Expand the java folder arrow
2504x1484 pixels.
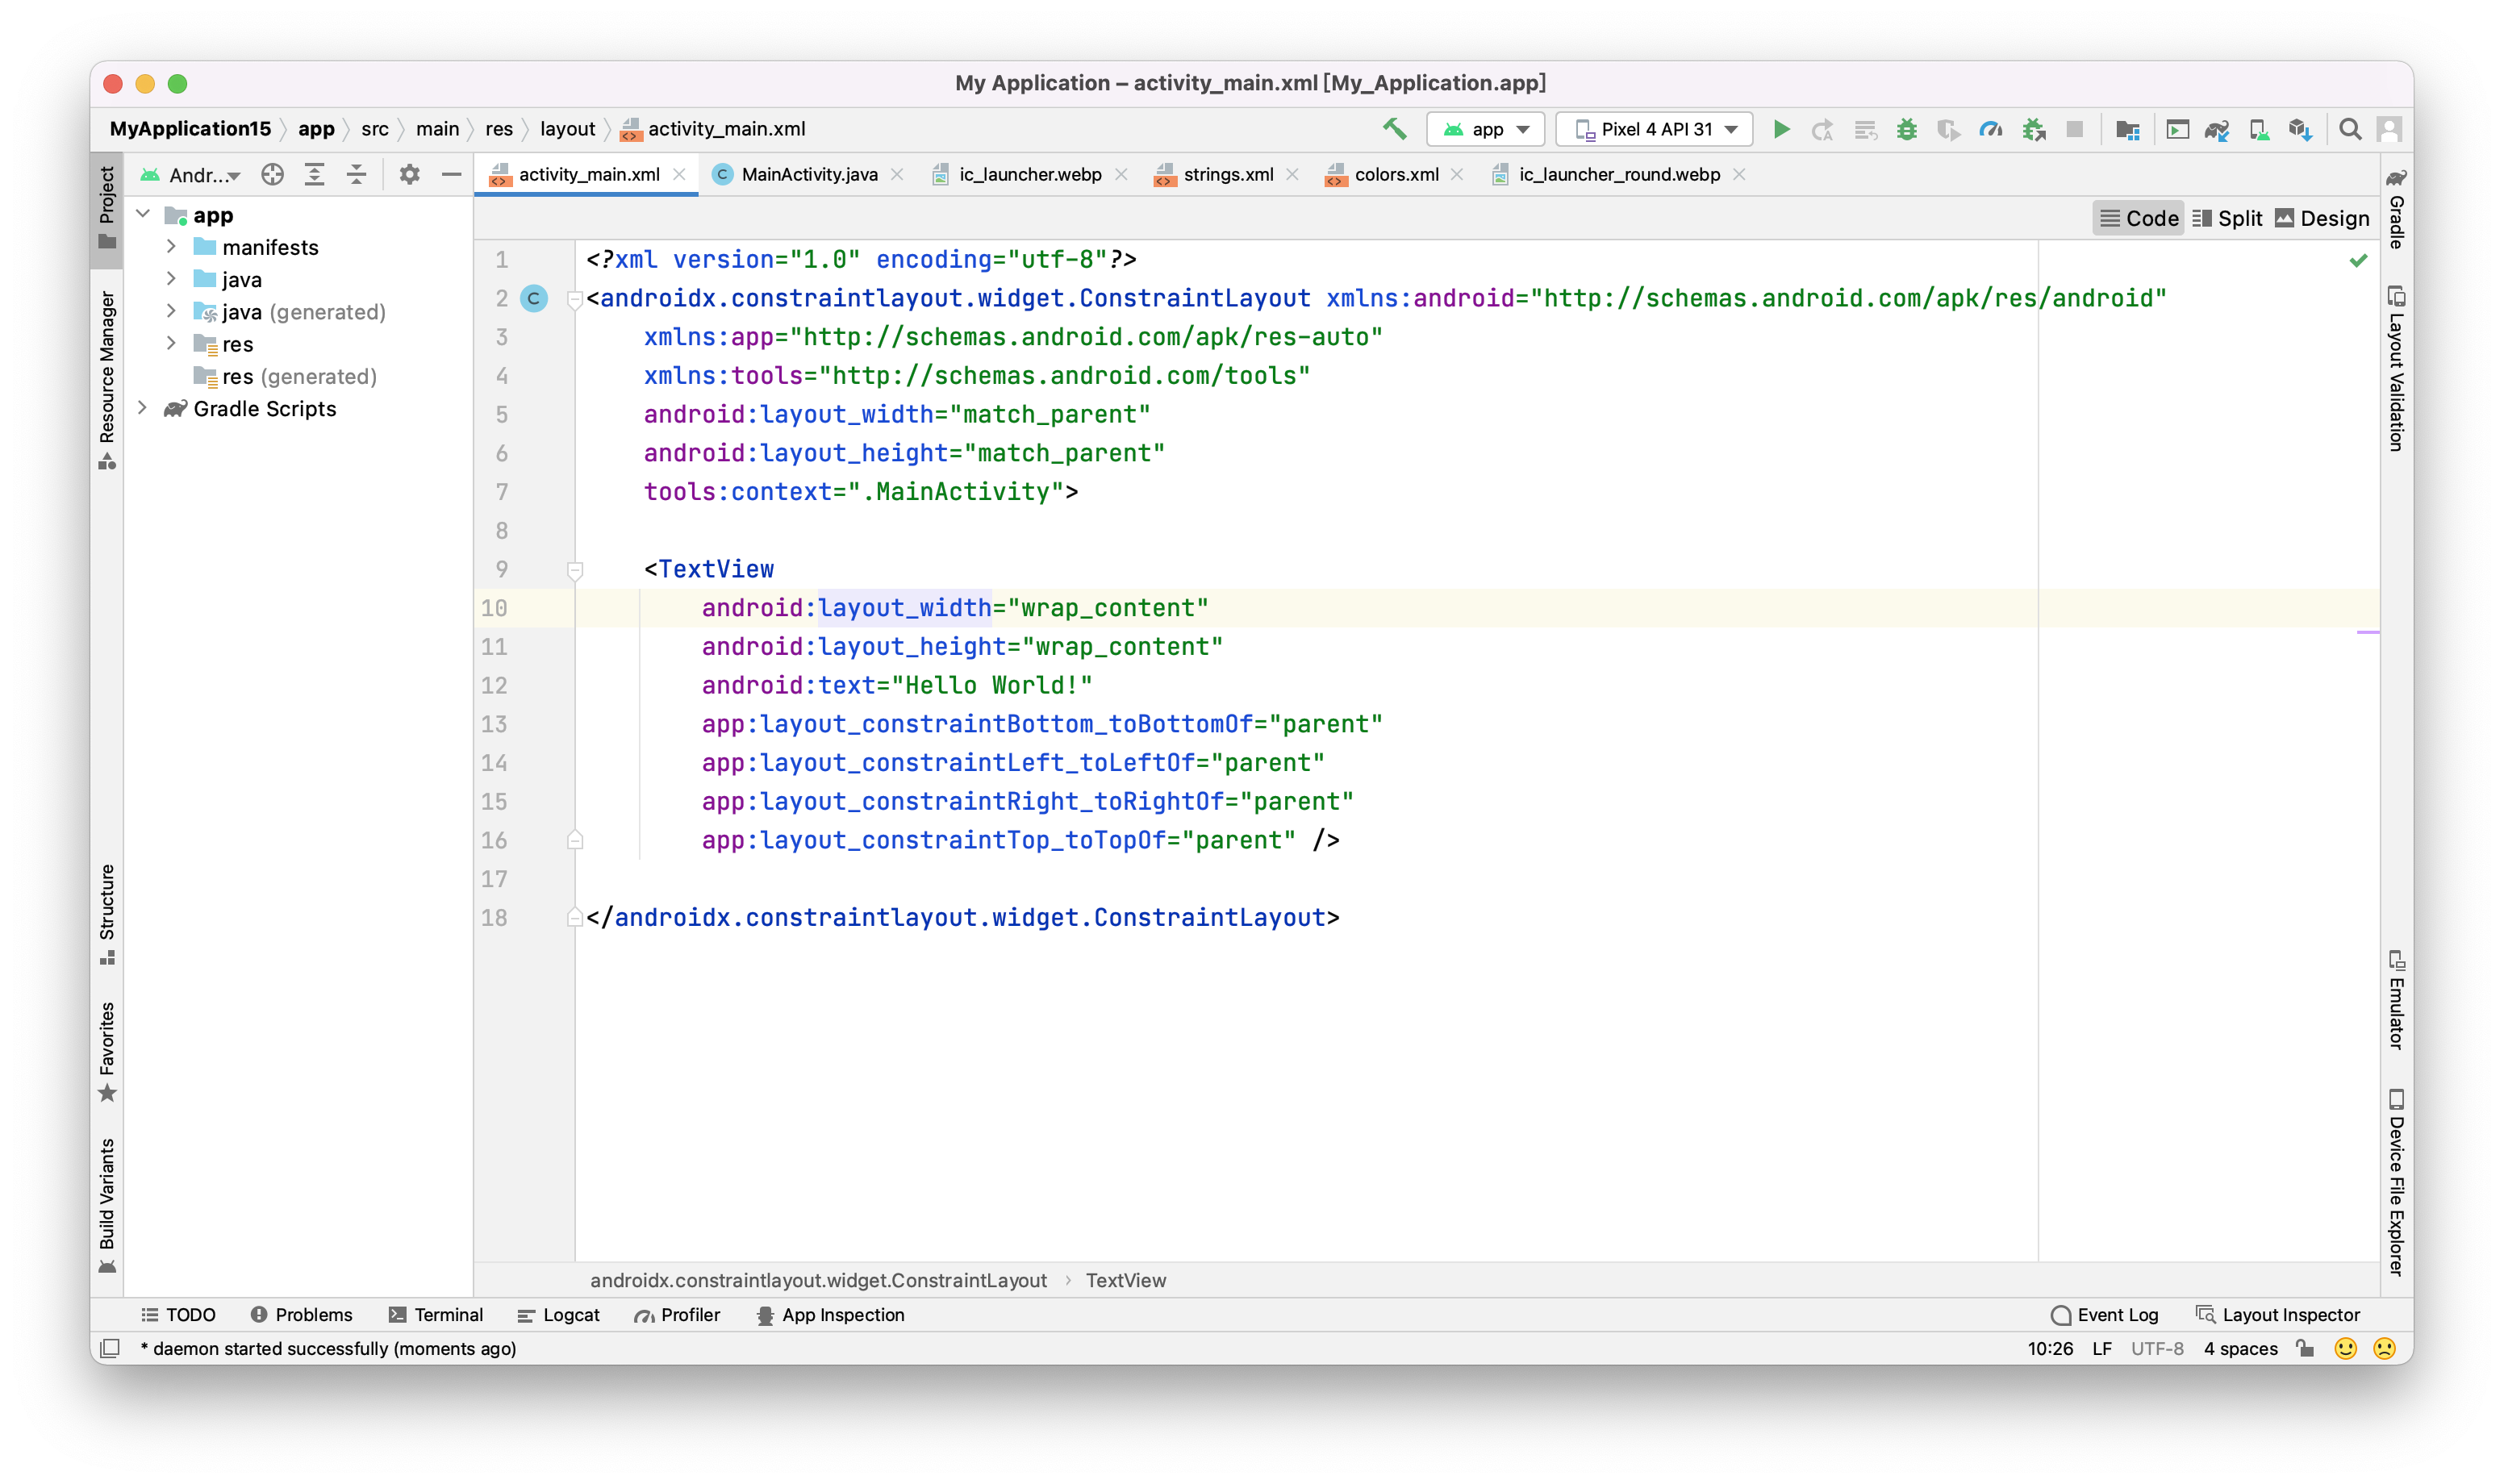[x=171, y=278]
